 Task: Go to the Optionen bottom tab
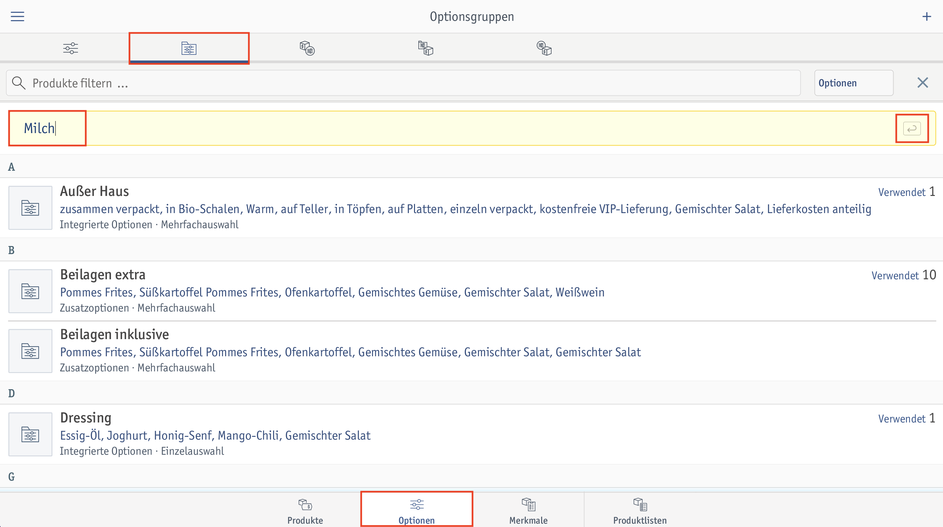pos(417,510)
